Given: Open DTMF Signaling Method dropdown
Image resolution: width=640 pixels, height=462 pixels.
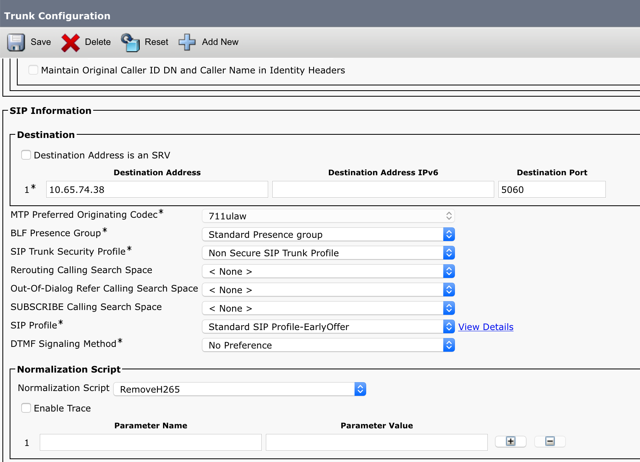Looking at the screenshot, I should click(x=328, y=345).
